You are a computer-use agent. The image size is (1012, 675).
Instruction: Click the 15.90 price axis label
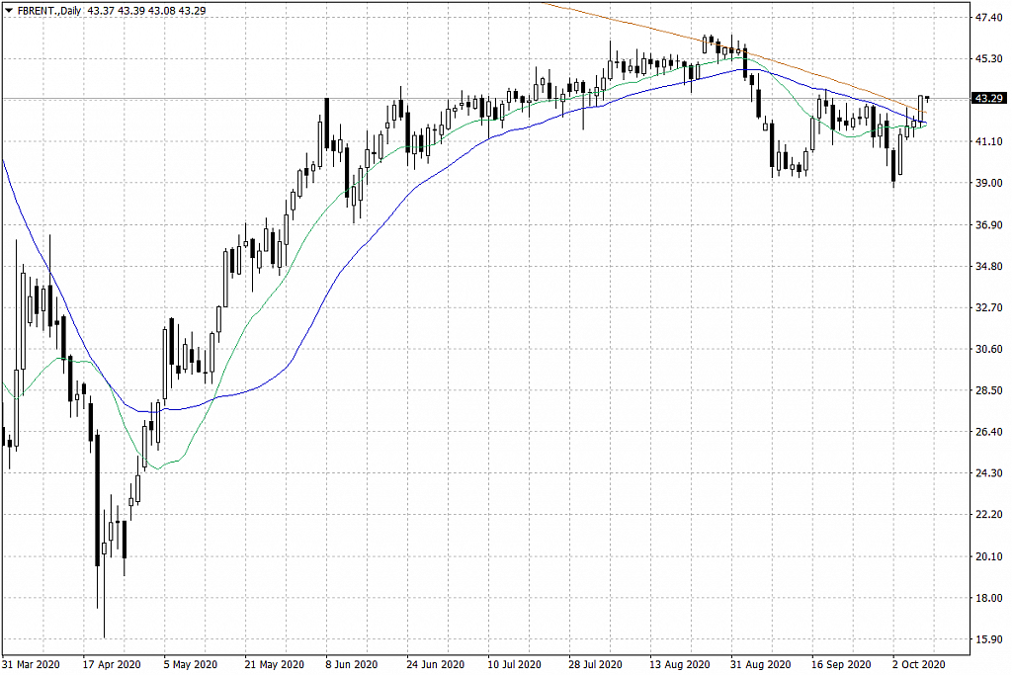point(988,638)
